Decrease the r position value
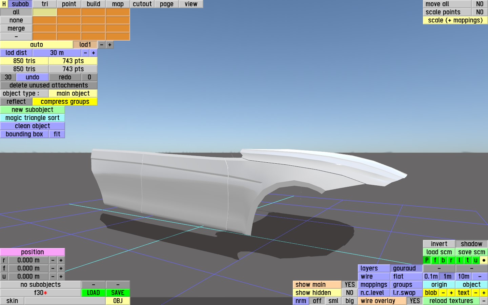This screenshot has width=488, height=305. (53, 260)
